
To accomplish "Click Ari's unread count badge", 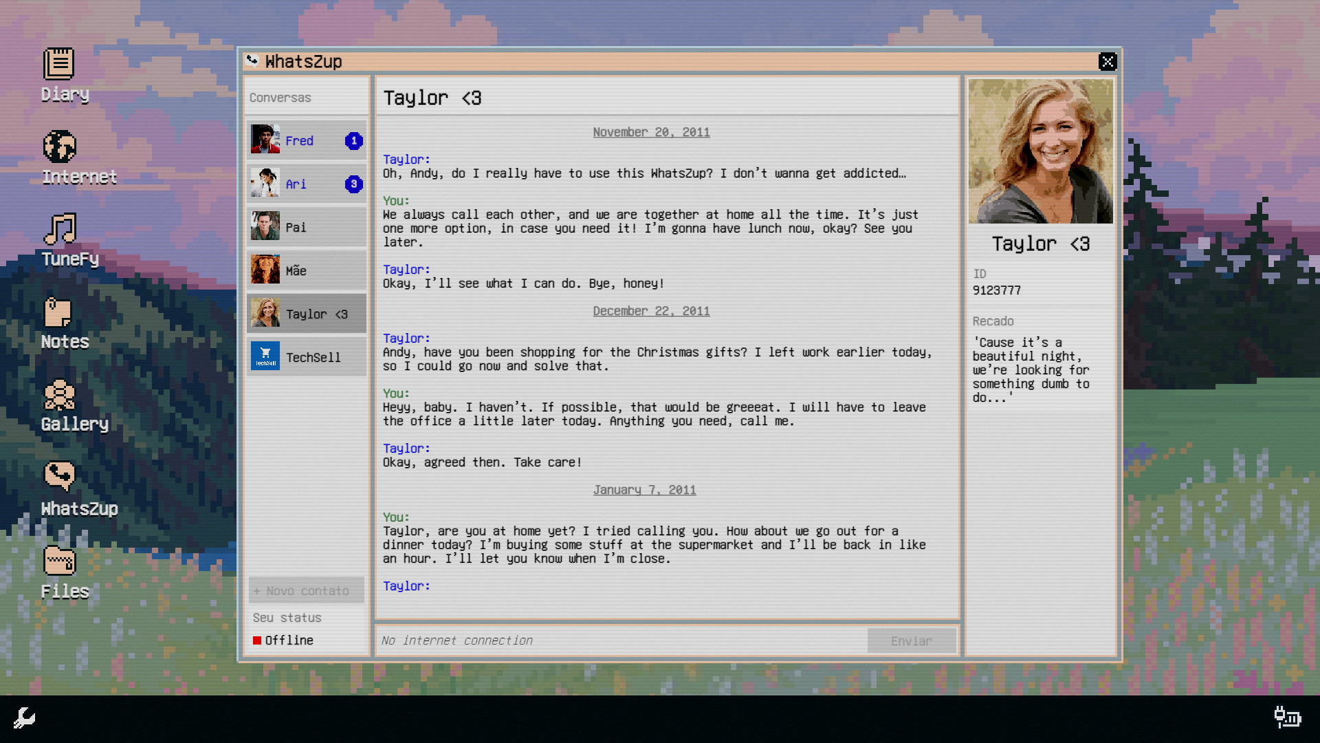I will 354,184.
